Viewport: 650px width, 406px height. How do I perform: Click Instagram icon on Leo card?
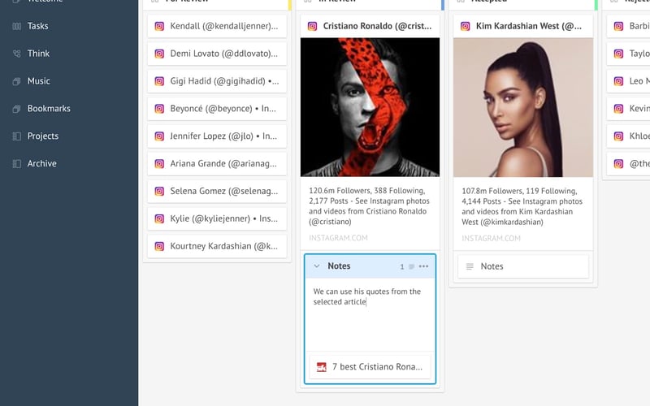click(618, 81)
